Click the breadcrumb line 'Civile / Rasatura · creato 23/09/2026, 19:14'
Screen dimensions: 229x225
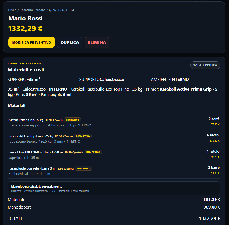point(41,10)
